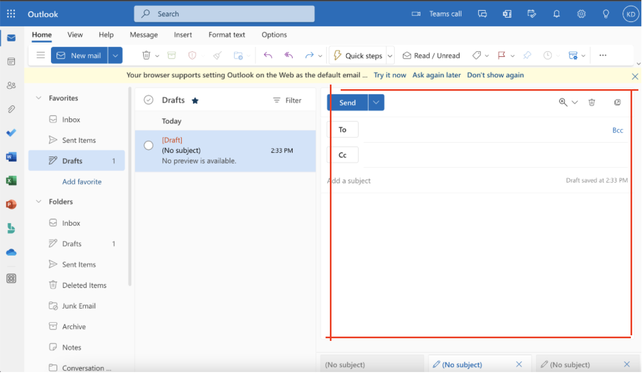Open the Tips lightbulb icon

pyautogui.click(x=606, y=14)
